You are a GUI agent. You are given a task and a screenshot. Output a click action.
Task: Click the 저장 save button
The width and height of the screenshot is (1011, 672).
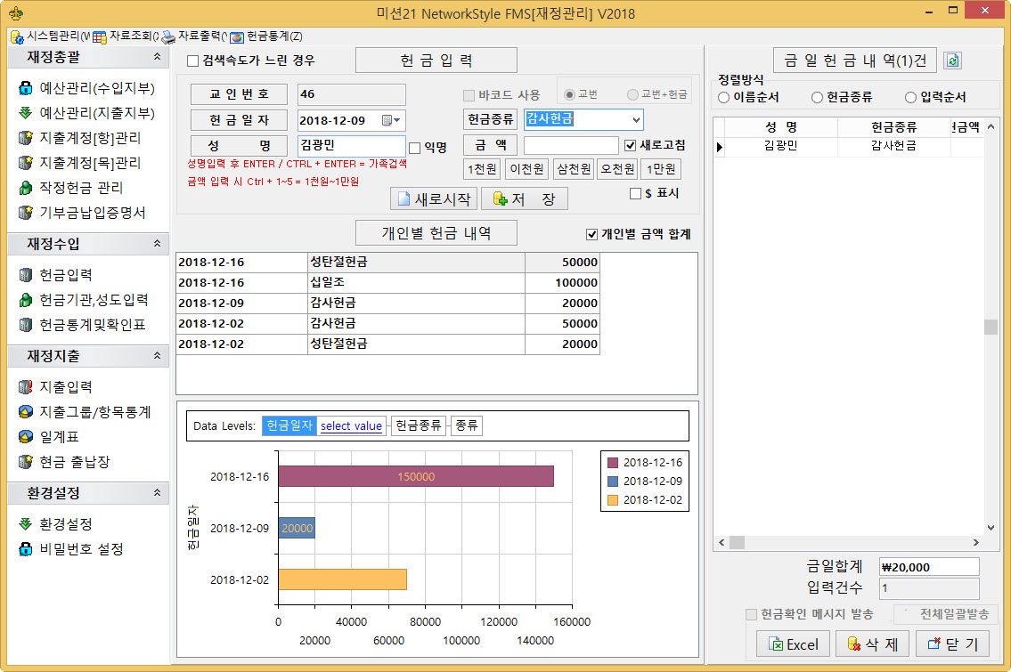point(529,198)
